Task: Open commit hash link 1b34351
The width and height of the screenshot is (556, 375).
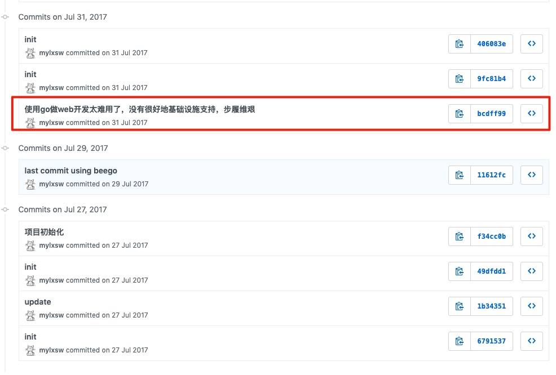Action: coord(492,306)
